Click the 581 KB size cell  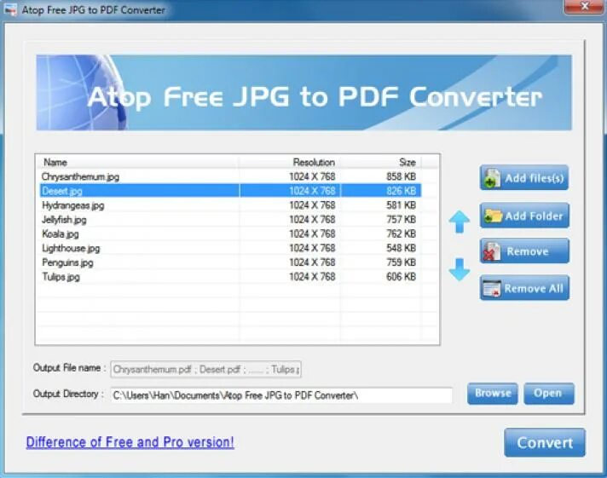tap(401, 205)
